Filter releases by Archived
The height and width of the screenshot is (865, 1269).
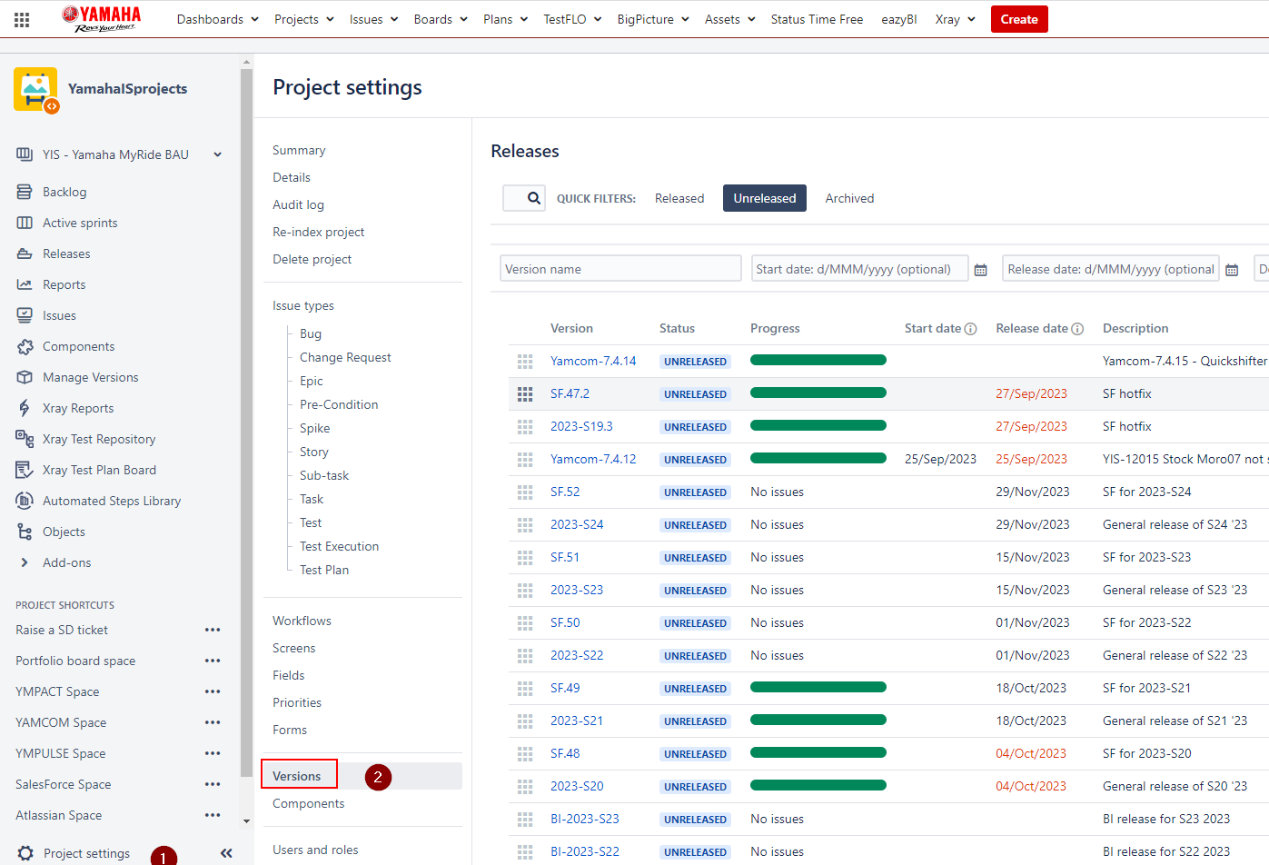pos(849,198)
